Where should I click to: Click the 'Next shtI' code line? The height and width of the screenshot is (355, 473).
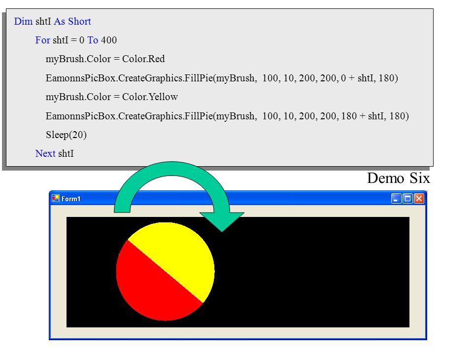click(55, 153)
